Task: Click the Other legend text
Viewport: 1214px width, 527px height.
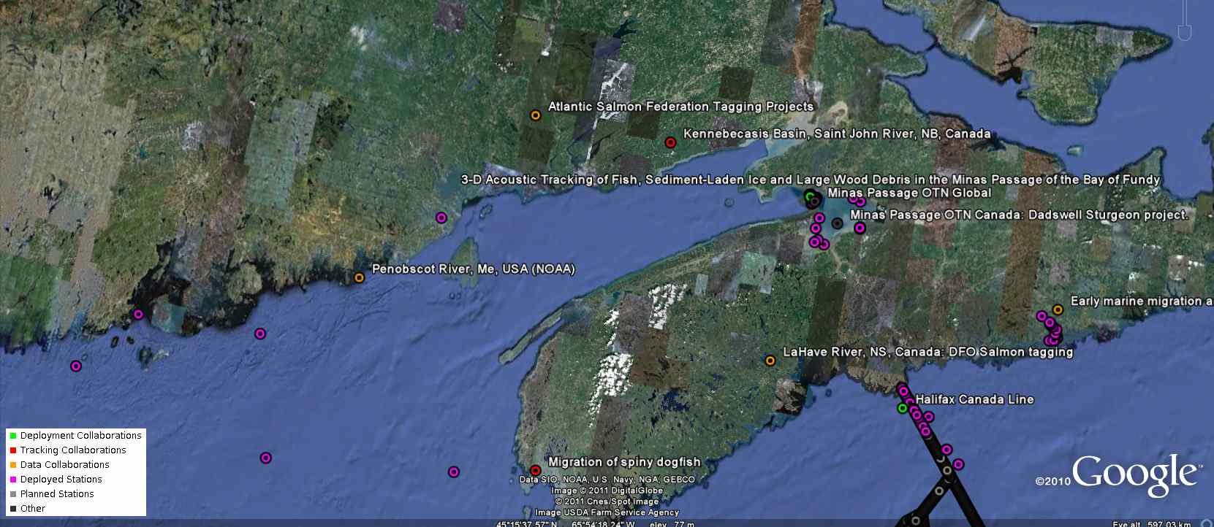Action: click(x=33, y=509)
